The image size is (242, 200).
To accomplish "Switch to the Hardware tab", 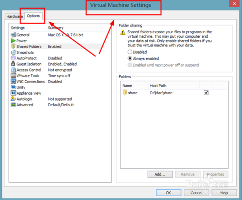I will [15, 16].
